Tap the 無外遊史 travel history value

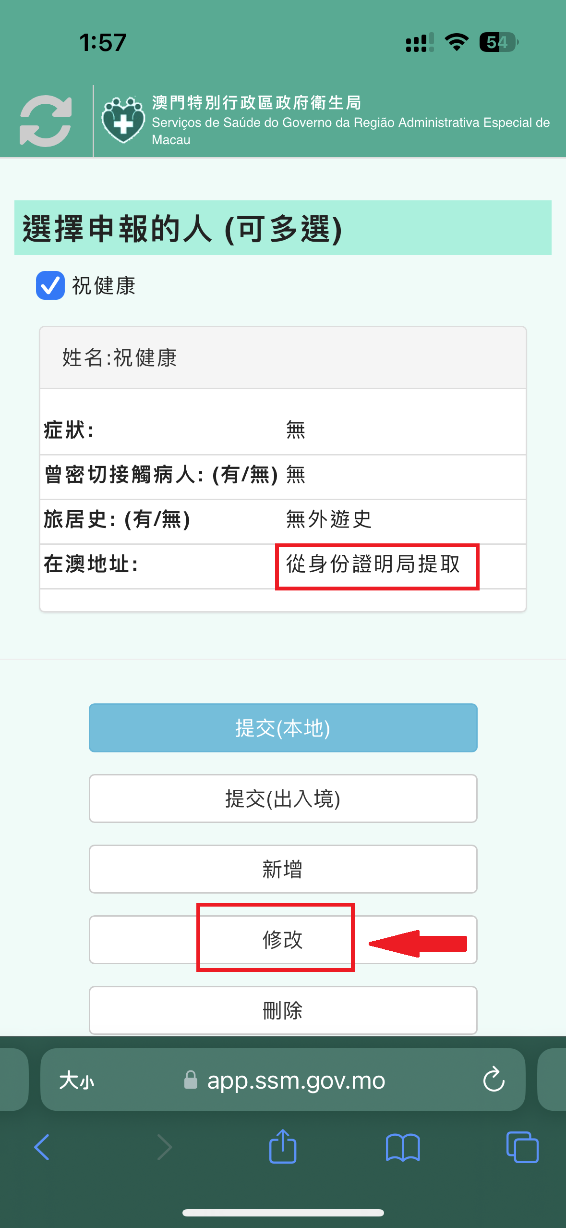[x=329, y=519]
